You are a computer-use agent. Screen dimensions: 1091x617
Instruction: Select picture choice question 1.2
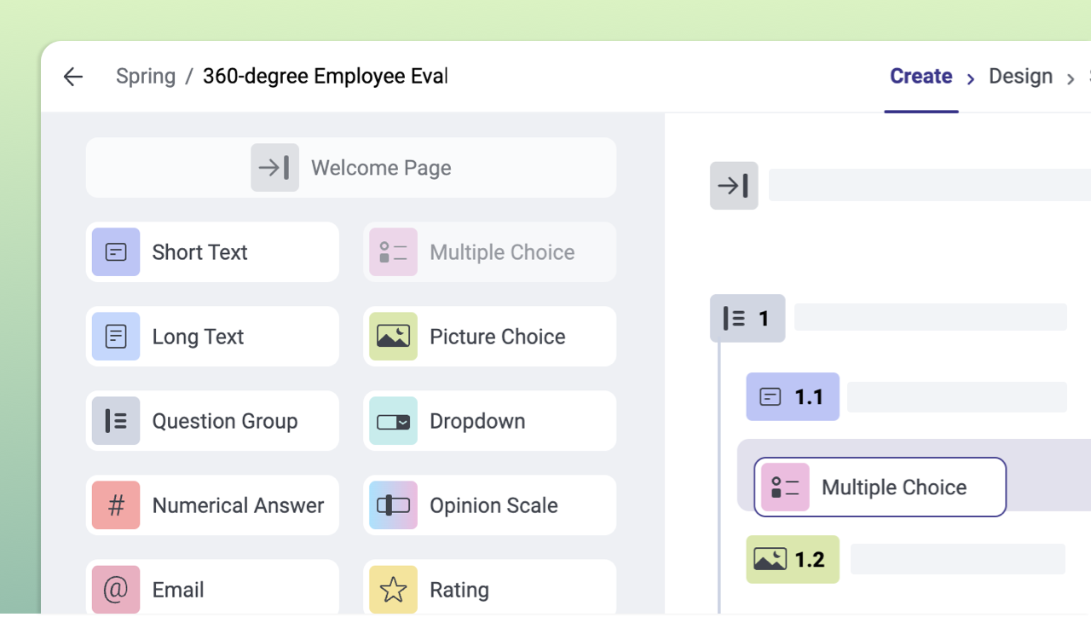[792, 559]
